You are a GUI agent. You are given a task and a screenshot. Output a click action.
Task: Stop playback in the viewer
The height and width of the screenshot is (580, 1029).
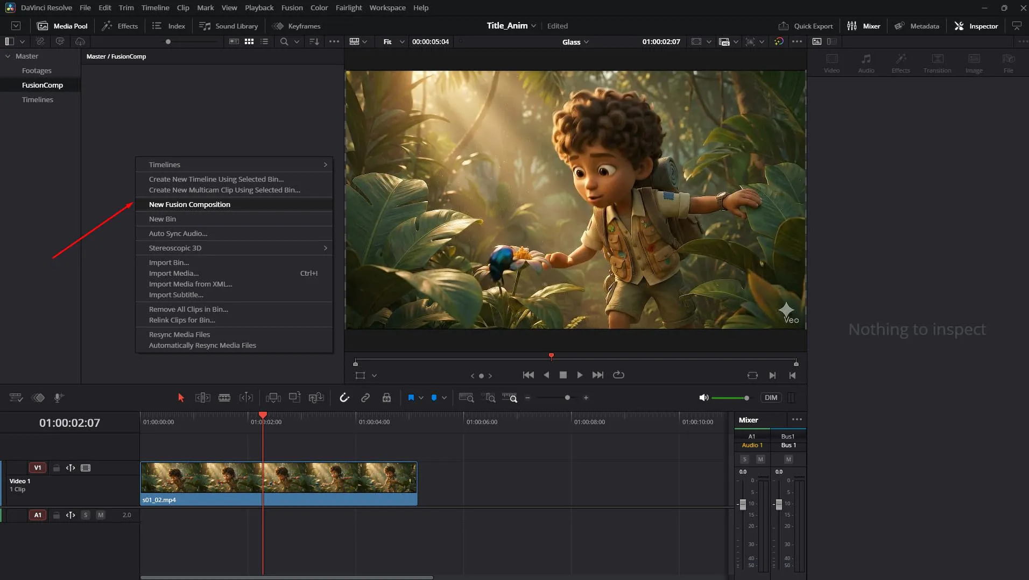click(563, 375)
